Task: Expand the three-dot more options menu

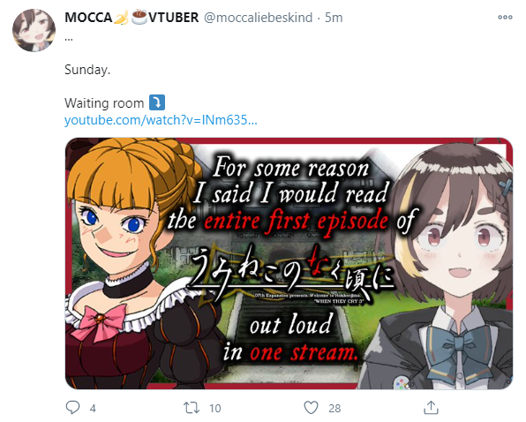Action: point(505,17)
